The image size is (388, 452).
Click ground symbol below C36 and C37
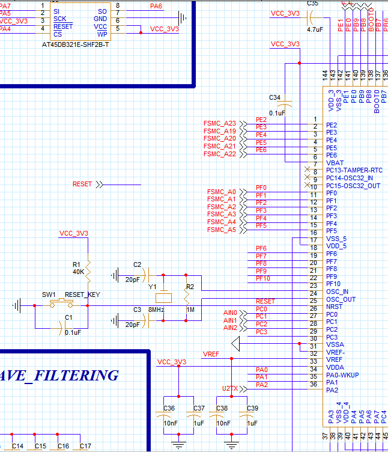coord(178,444)
